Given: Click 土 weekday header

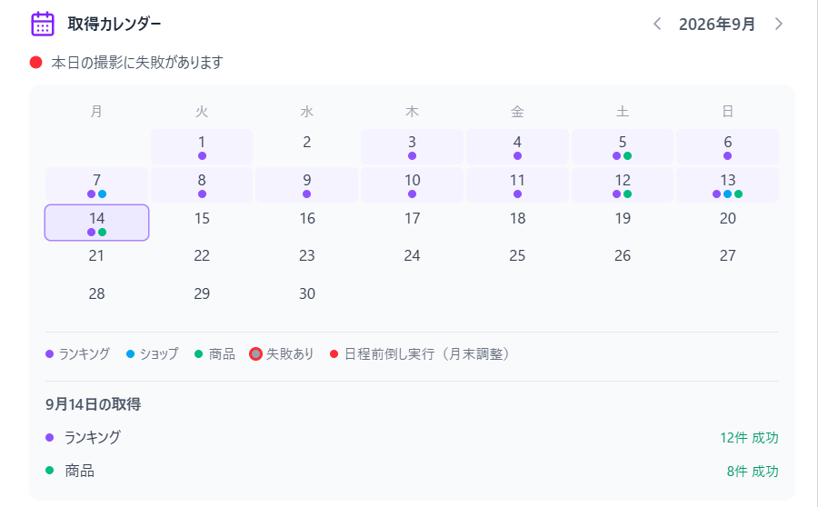Looking at the screenshot, I should tap(623, 111).
